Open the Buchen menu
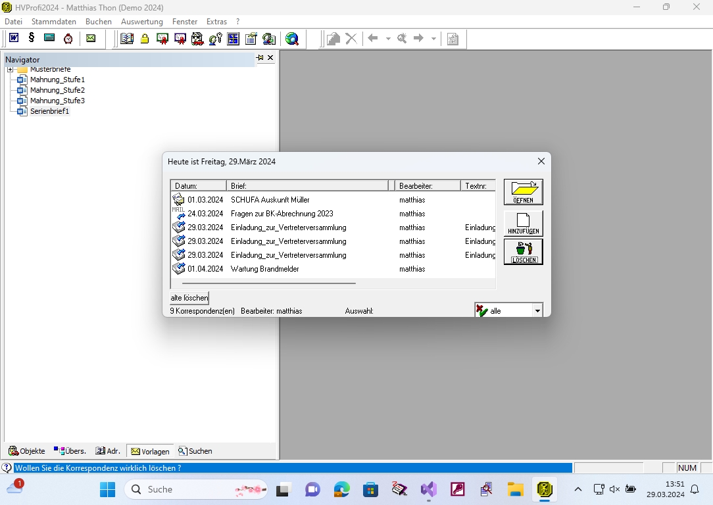Image resolution: width=713 pixels, height=505 pixels. click(x=98, y=21)
